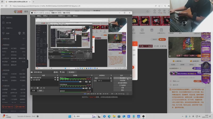The image size is (213, 119).
Task: Move selected source down with arrow
Action: tap(44, 88)
